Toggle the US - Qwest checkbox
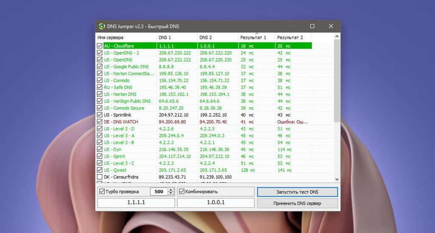 click(100, 170)
